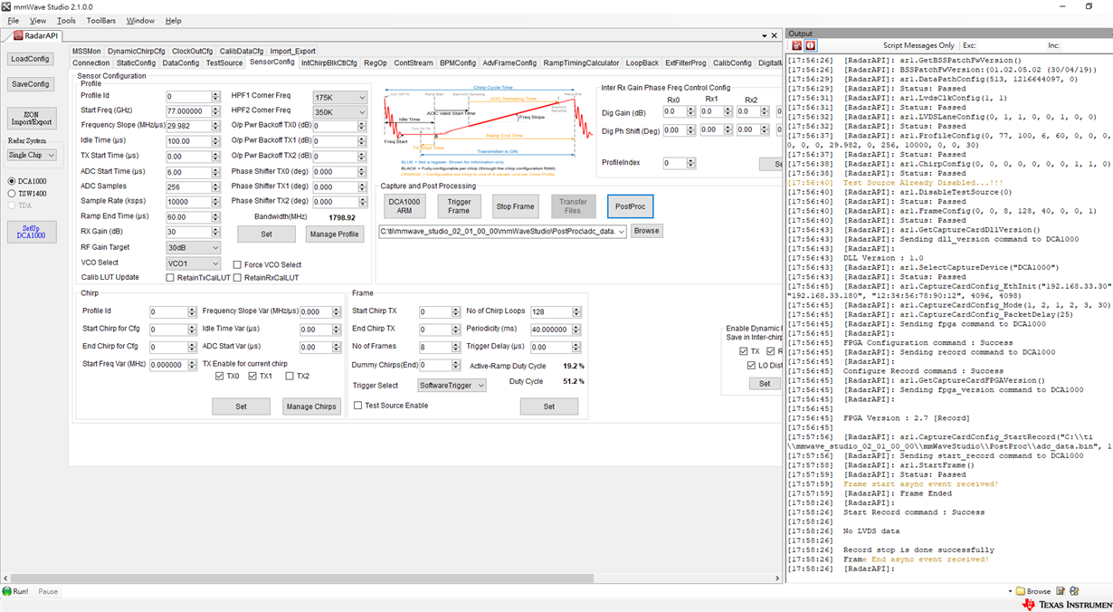Enable Test Source checkbox

pyautogui.click(x=358, y=406)
